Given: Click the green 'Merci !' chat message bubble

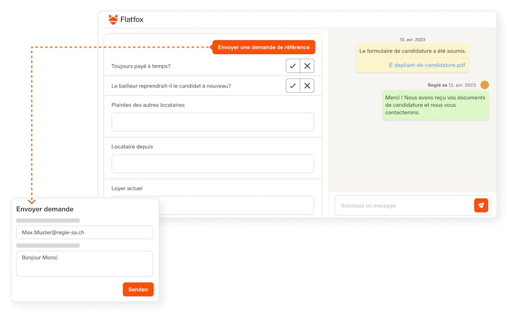Looking at the screenshot, I should point(435,105).
